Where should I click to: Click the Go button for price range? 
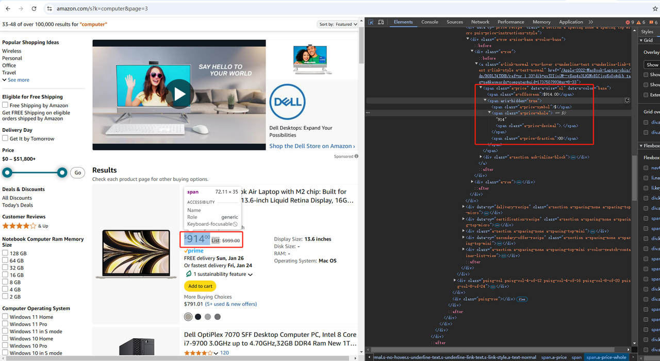[x=78, y=173]
